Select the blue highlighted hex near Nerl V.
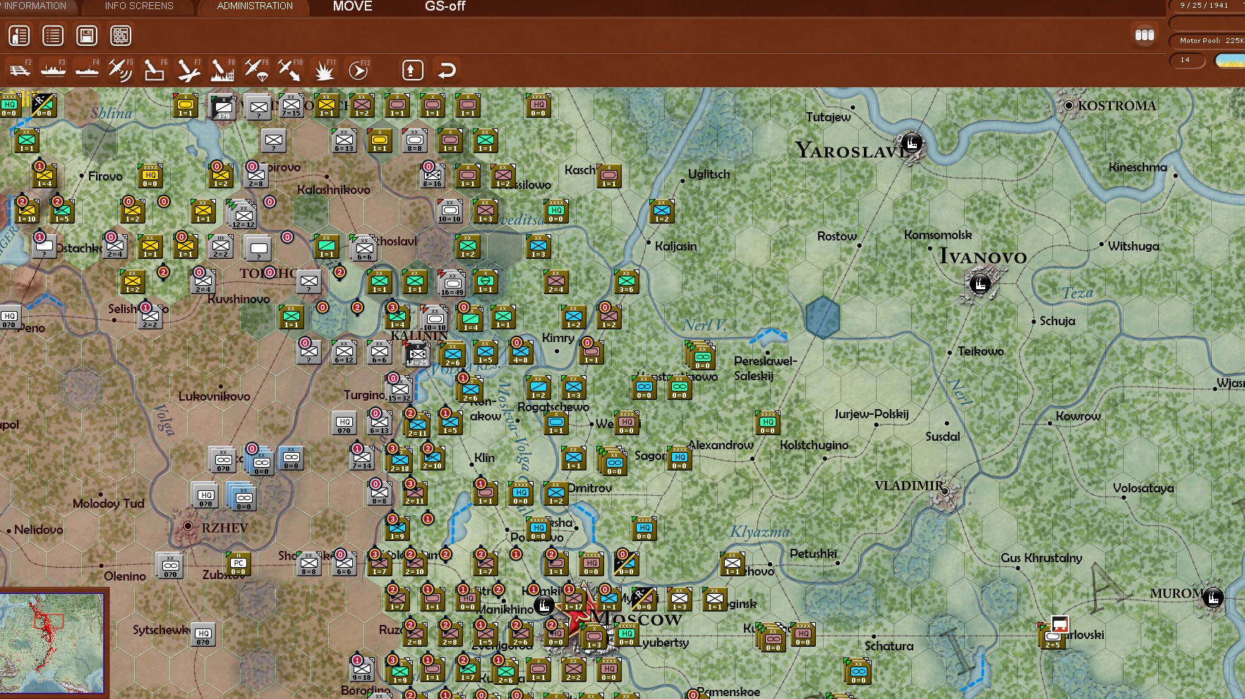The height and width of the screenshot is (699, 1245). point(822,317)
